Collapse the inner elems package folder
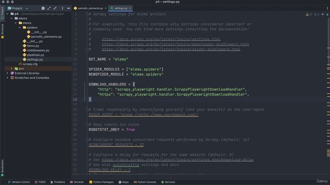This screenshot has width=330, height=185. pyautogui.click(x=16, y=23)
